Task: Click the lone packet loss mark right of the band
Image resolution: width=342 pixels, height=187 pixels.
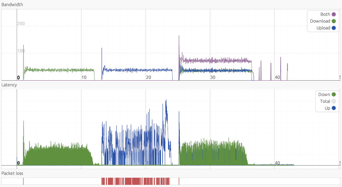Action: tap(179, 181)
